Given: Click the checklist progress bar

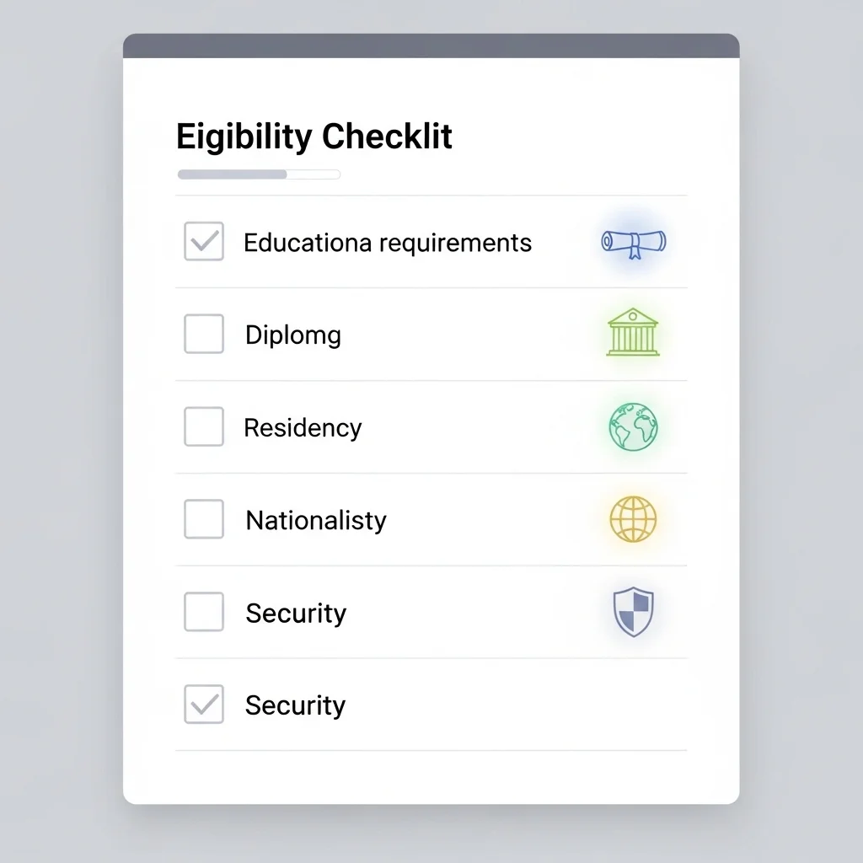Looking at the screenshot, I should [x=259, y=174].
